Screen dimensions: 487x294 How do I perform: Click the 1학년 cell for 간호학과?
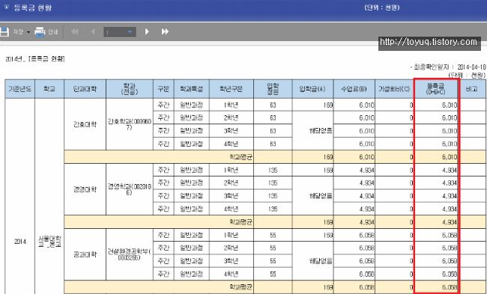pyautogui.click(x=232, y=105)
